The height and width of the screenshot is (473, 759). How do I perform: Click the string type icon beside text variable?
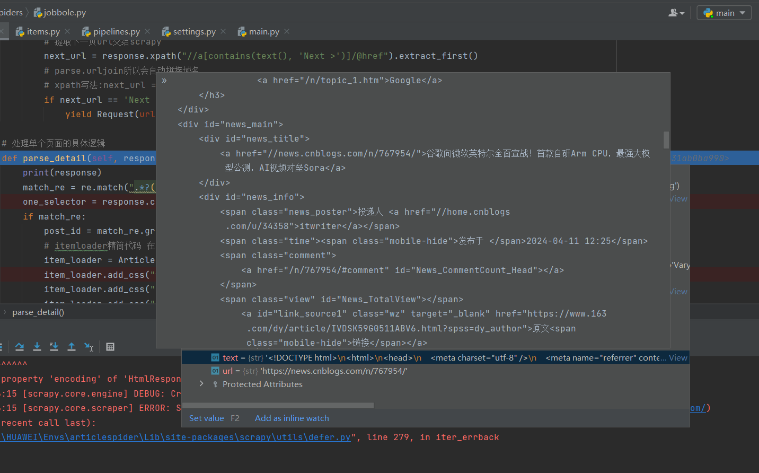pos(215,357)
